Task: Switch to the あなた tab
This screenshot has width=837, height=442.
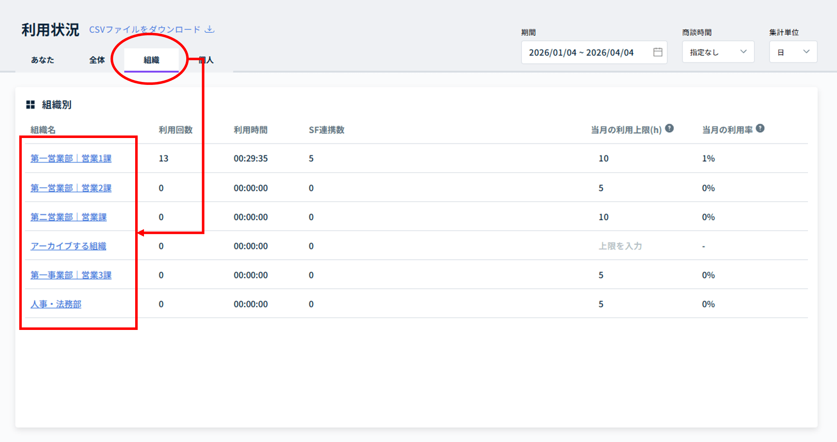Action: tap(43, 60)
